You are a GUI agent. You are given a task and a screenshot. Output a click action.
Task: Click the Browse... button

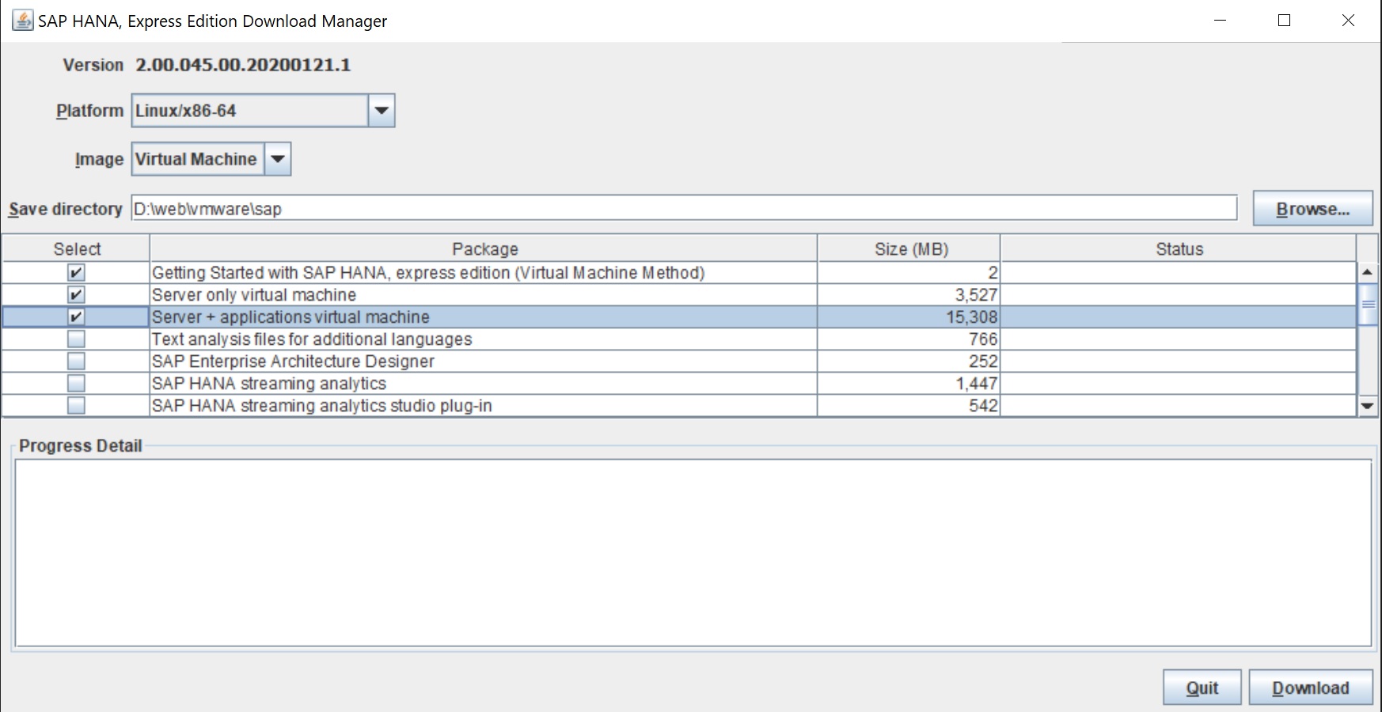pyautogui.click(x=1312, y=209)
